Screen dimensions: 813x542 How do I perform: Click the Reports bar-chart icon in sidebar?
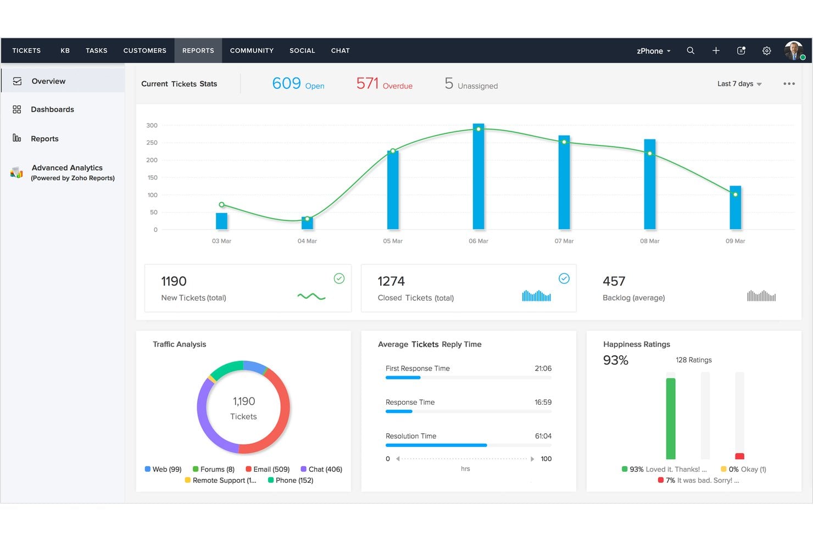pos(17,138)
